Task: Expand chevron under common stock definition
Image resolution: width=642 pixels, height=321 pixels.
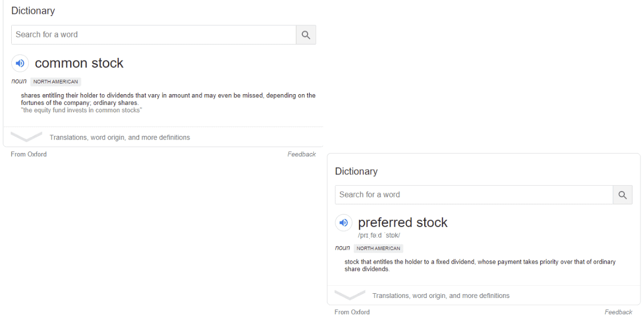Action: point(26,137)
